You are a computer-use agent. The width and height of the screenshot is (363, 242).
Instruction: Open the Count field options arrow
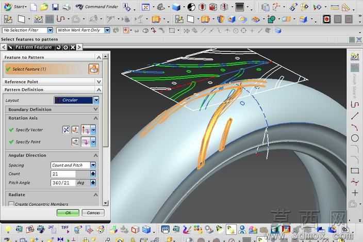[x=93, y=174]
